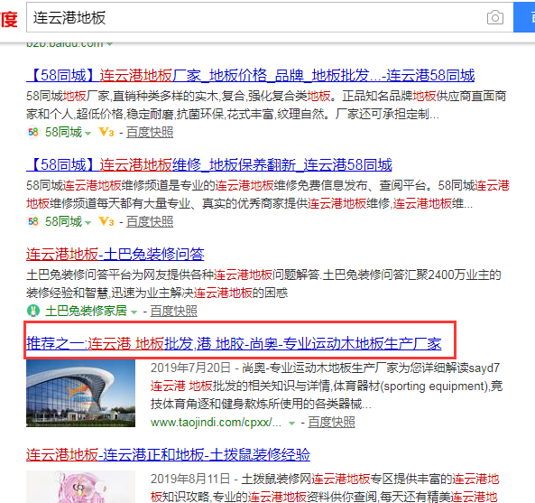The height and width of the screenshot is (503, 535).
Task: Open the 连云港地板-土巴兔装修问答 result title
Action: click(115, 254)
